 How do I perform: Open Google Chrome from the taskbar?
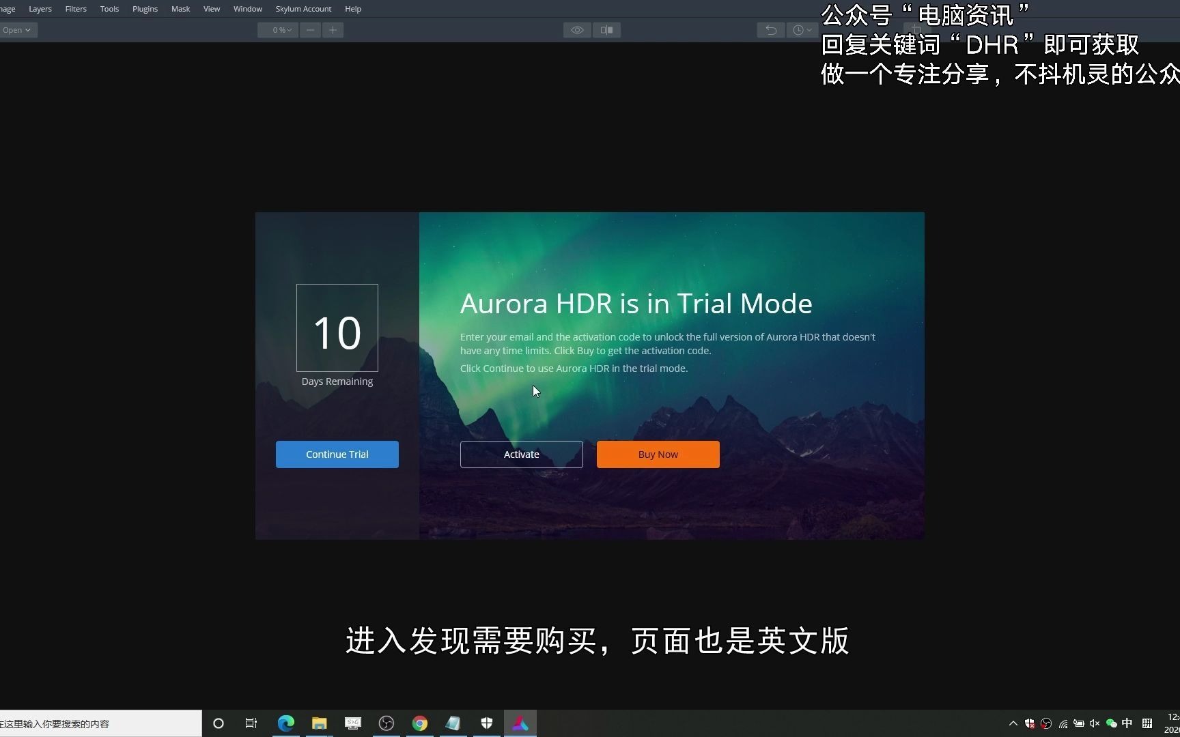tap(419, 723)
